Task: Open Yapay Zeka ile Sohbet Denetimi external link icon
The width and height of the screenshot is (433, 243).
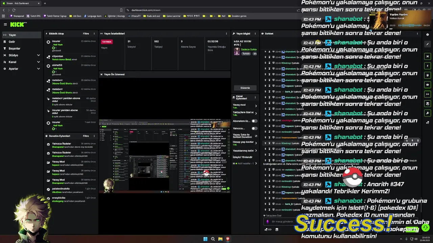Action: 256,136
